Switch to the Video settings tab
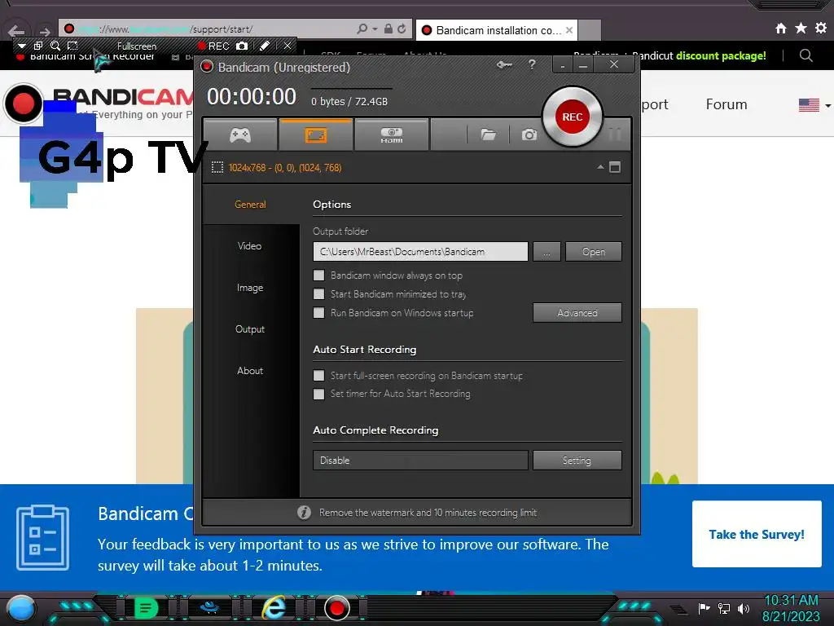 (x=250, y=246)
